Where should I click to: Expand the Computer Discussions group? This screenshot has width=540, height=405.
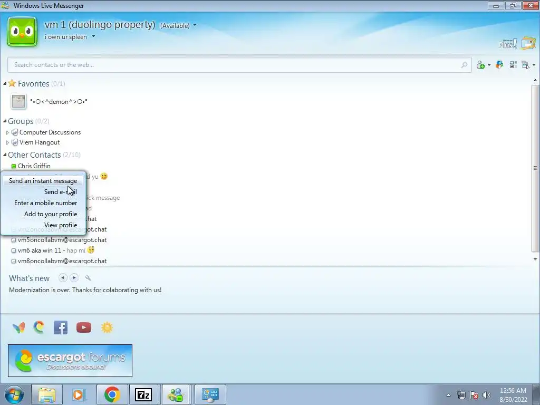point(7,132)
